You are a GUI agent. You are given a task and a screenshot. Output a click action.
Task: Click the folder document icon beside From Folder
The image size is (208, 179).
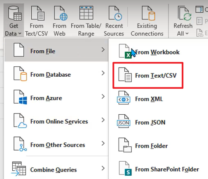pos(125,145)
